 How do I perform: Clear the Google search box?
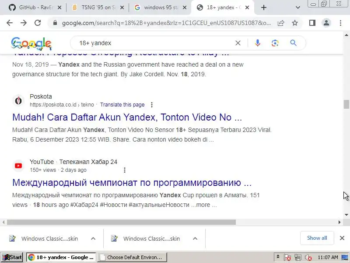point(238,43)
